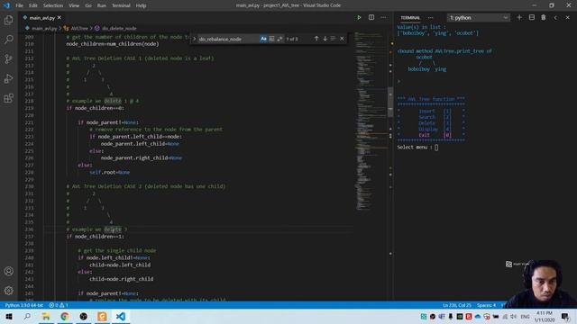Select the main_avl.py editor tab
Screen dimensions: 577x324
pos(42,18)
